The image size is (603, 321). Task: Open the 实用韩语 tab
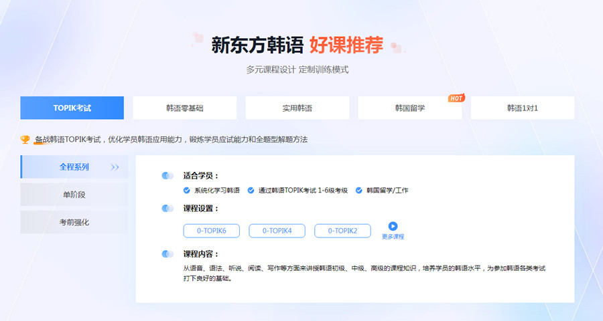coord(297,108)
